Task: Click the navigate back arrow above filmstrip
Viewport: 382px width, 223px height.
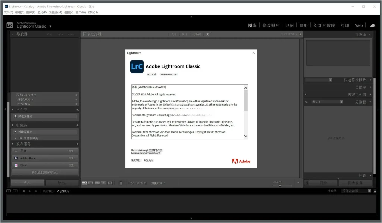Action: 30,191
